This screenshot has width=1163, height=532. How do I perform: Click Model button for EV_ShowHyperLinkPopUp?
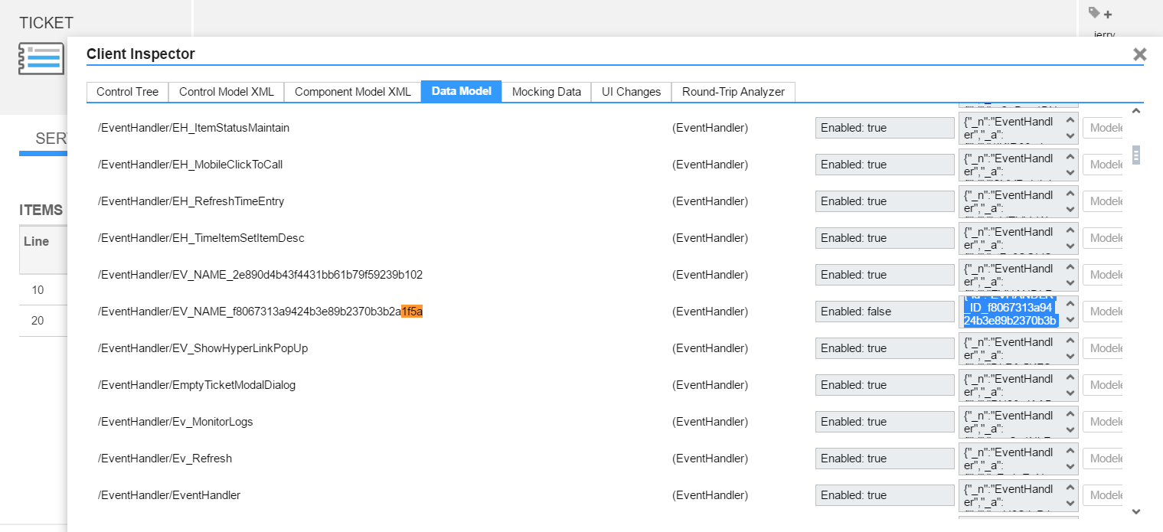(1103, 348)
